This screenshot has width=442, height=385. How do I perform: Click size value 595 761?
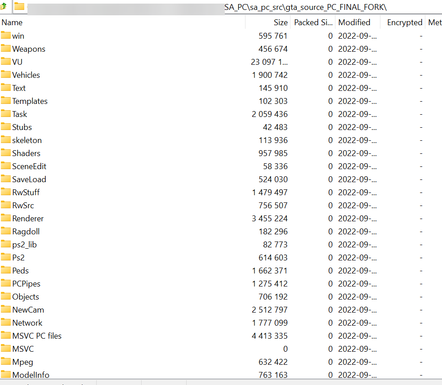click(273, 36)
